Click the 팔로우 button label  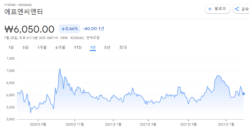[220, 9]
